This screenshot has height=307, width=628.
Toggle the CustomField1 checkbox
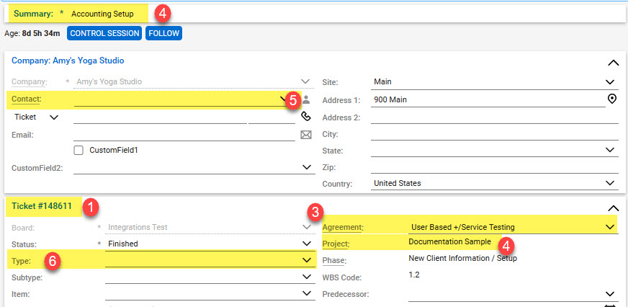[x=78, y=151]
